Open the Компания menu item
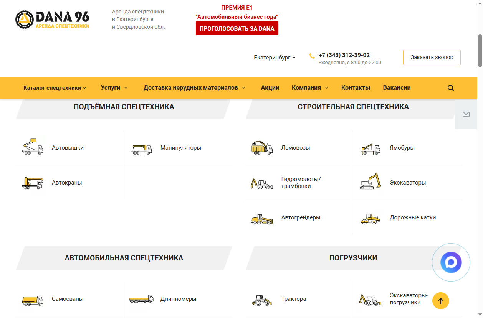 [306, 88]
